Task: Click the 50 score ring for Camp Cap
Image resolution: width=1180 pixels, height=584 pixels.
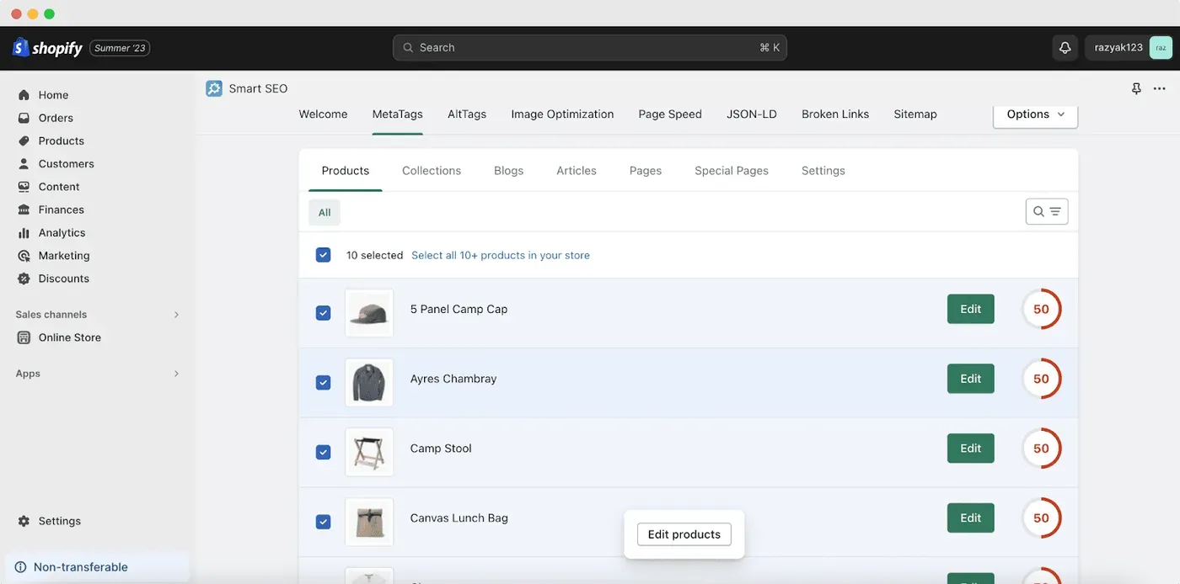Action: point(1042,309)
